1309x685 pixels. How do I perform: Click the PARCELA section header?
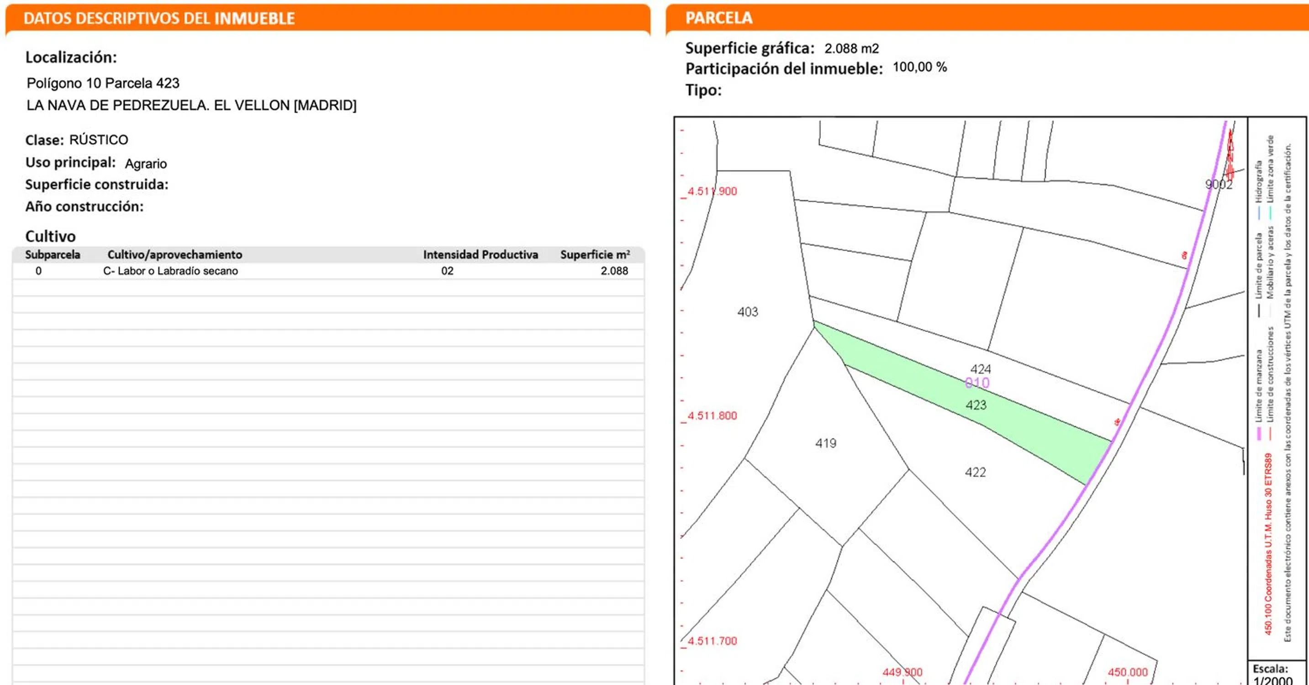[x=718, y=18]
